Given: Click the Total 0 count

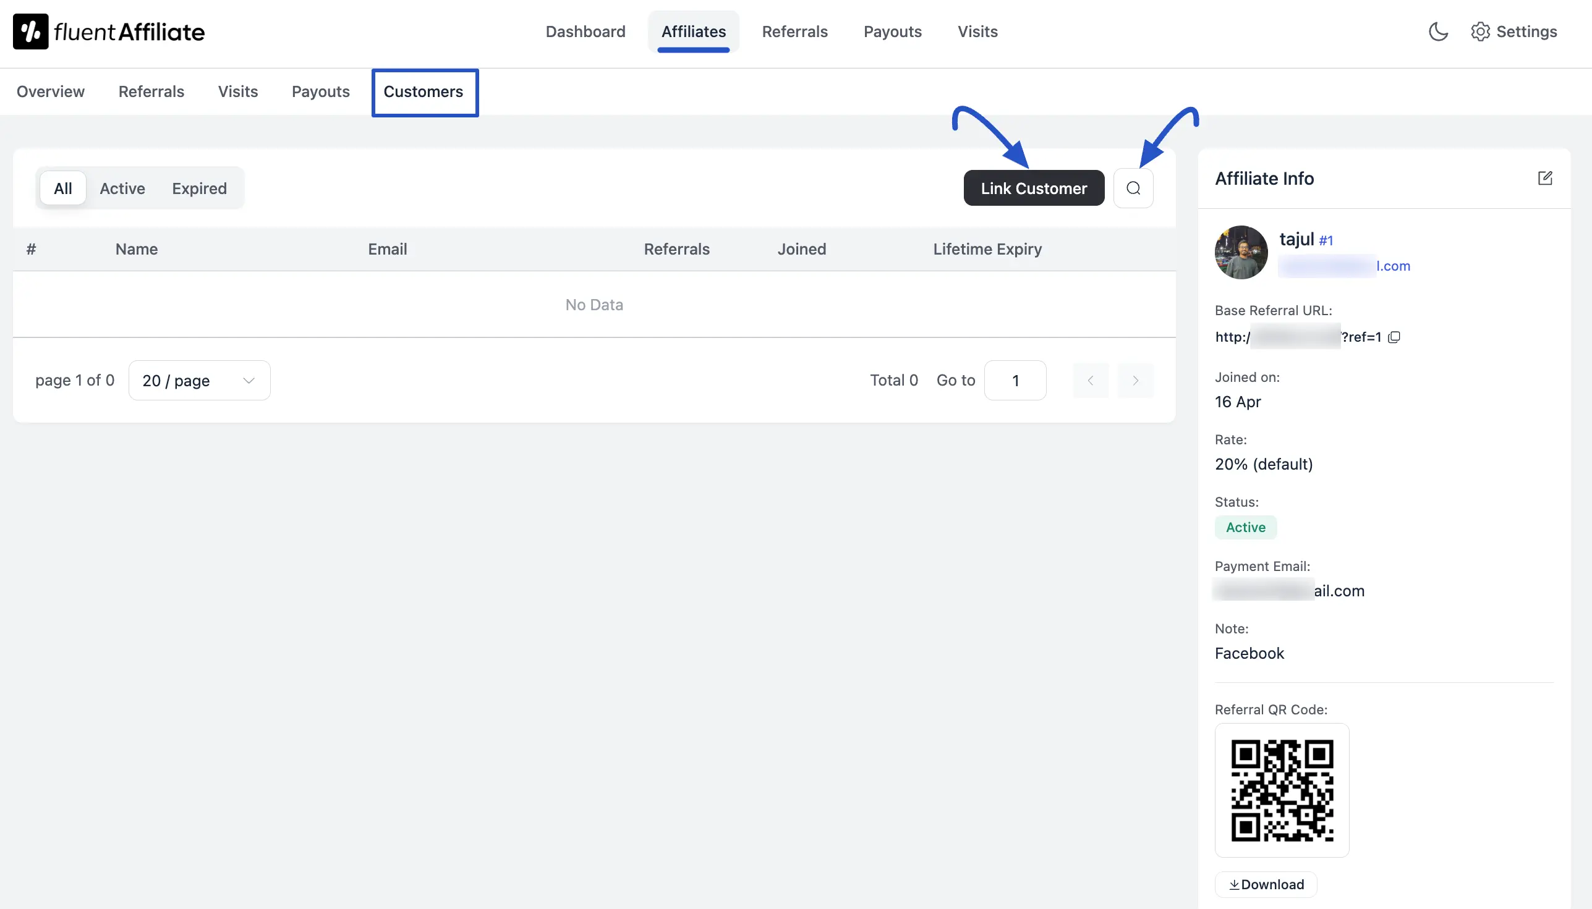Looking at the screenshot, I should (x=894, y=380).
